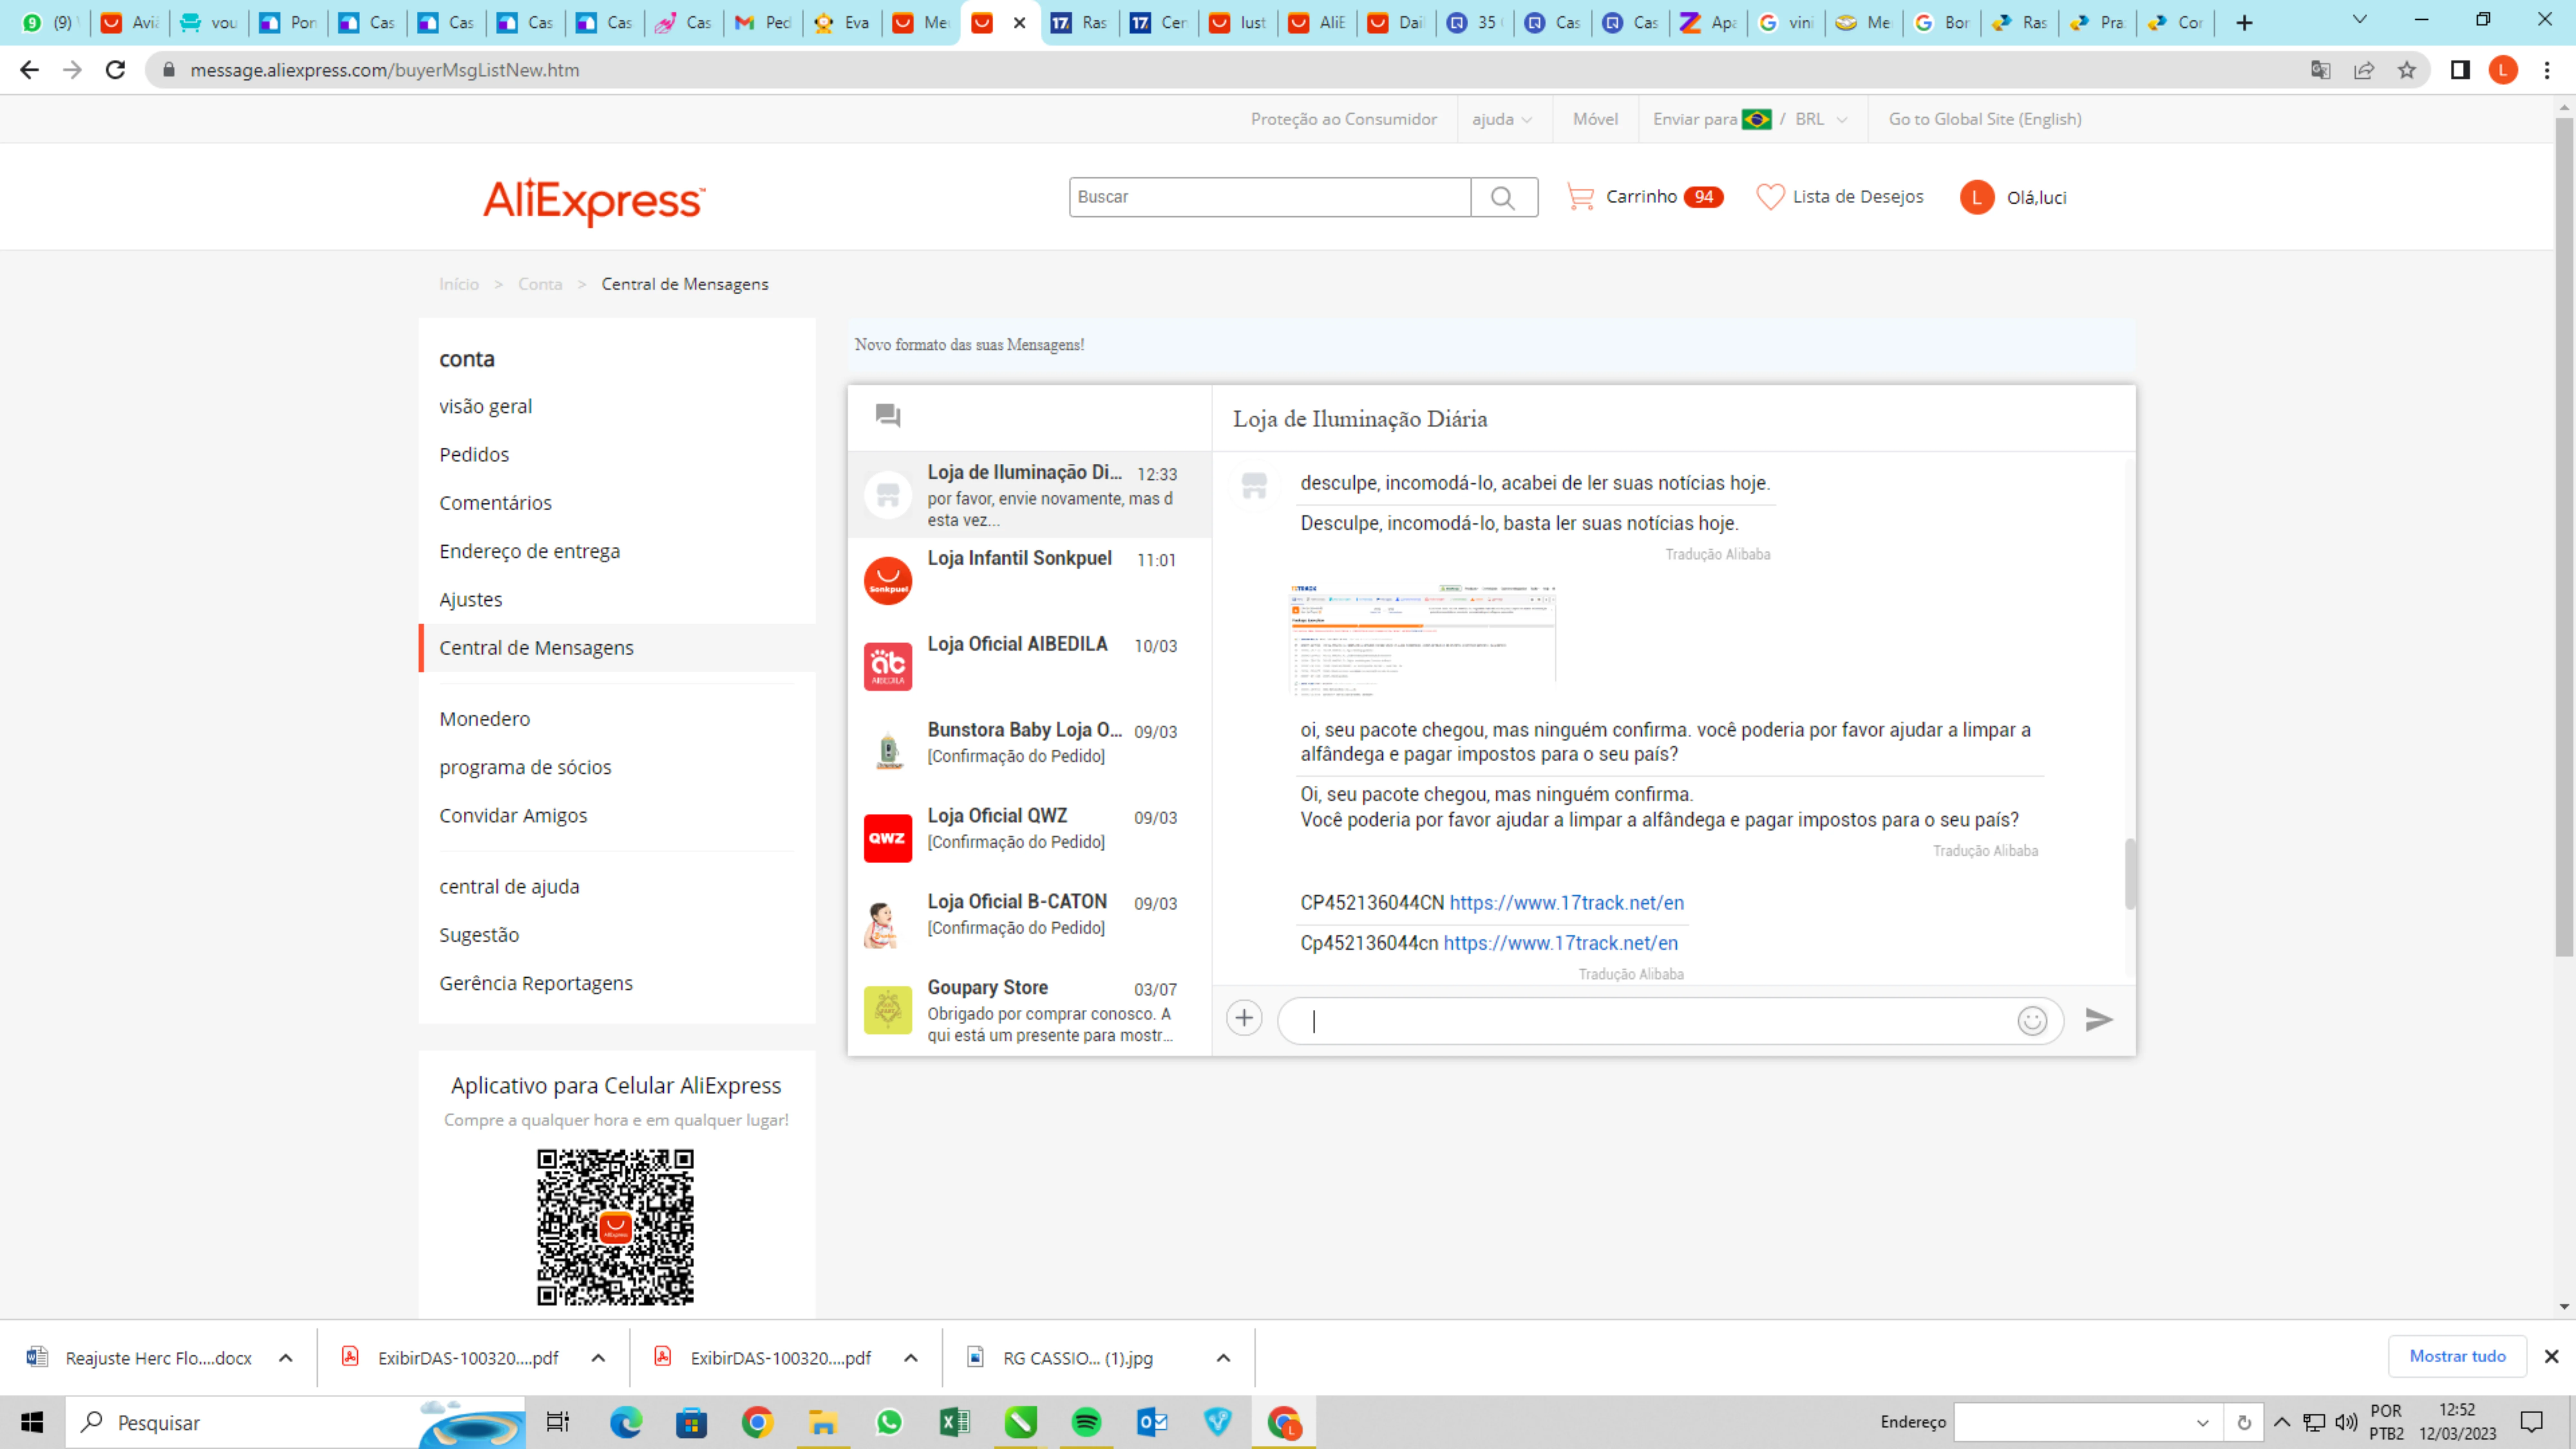
Task: Click the search magnifier icon
Action: tap(1503, 197)
